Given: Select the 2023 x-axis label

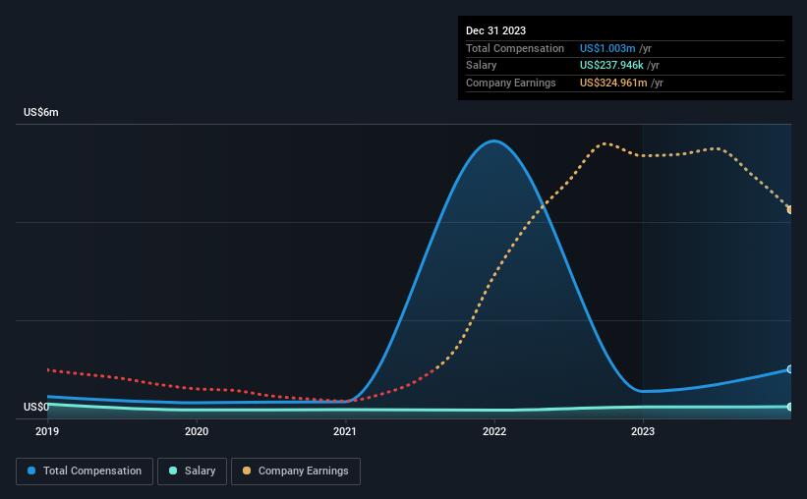Looking at the screenshot, I should 643,431.
